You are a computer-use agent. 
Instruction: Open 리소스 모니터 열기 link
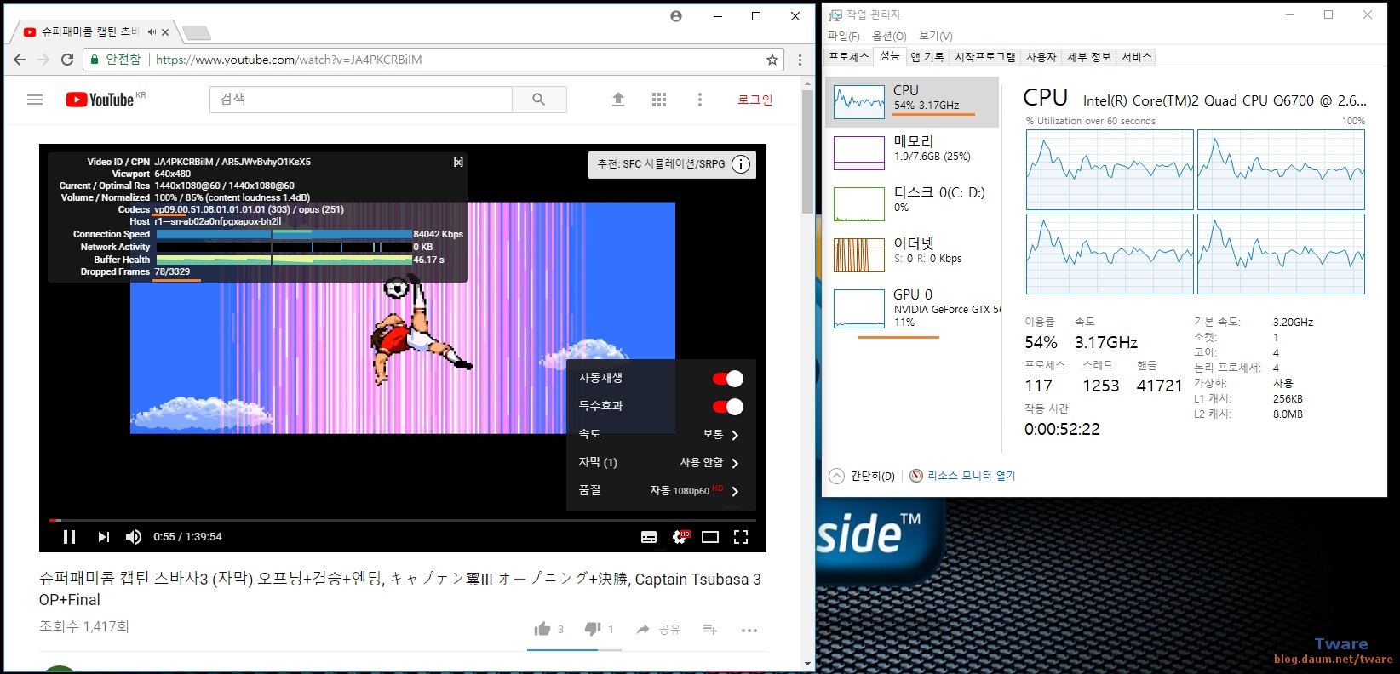(963, 476)
